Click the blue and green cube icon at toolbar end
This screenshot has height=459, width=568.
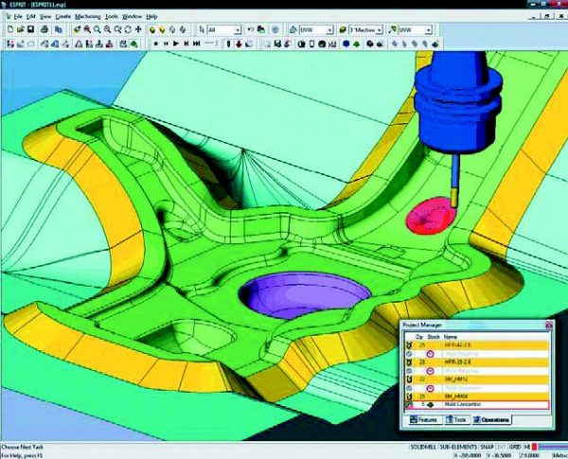tap(435, 44)
